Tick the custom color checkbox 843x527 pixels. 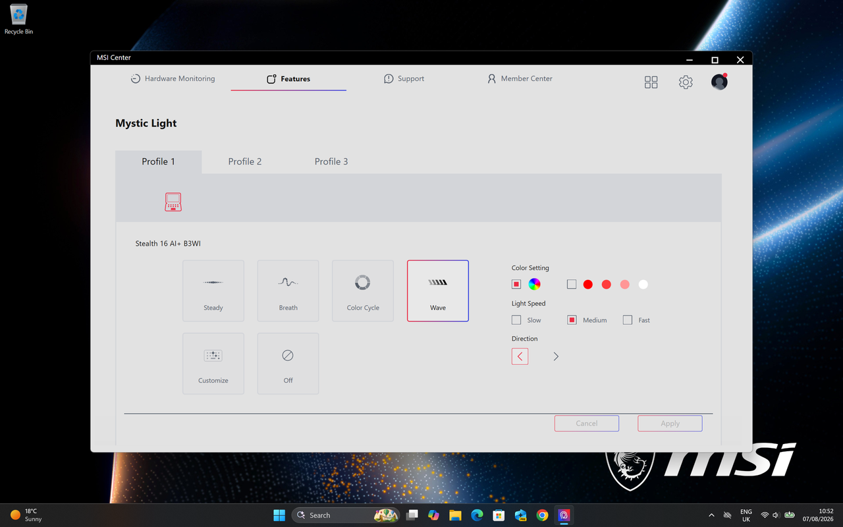571,285
